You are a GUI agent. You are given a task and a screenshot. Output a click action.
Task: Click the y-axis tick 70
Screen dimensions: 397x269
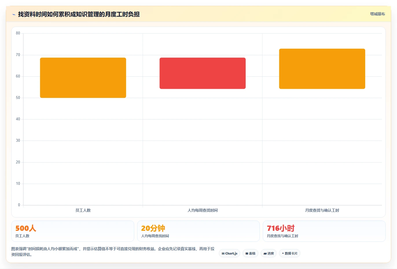click(18, 55)
